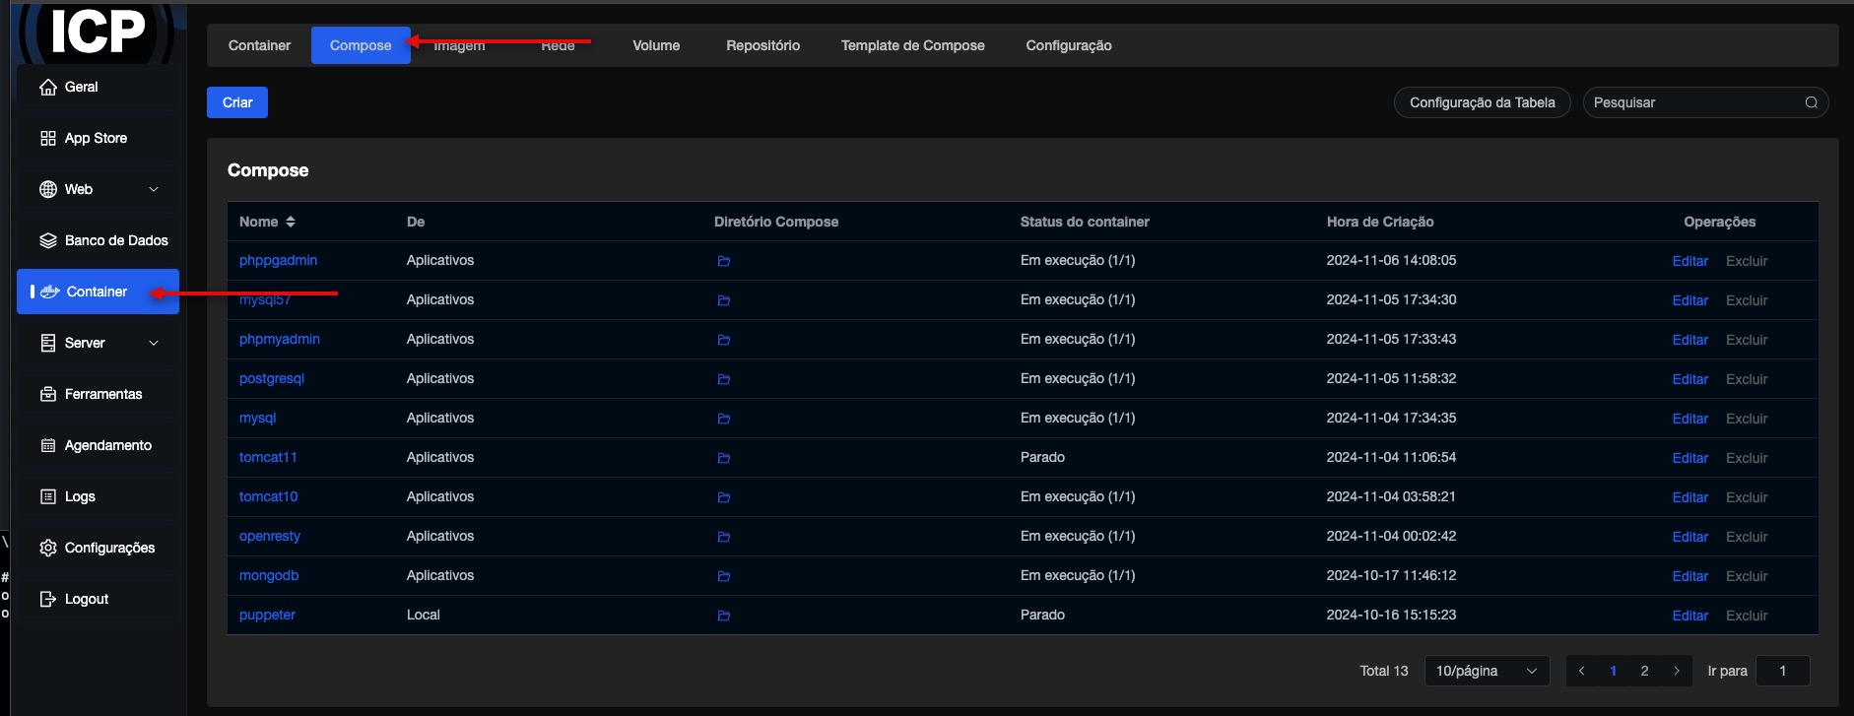Image resolution: width=1854 pixels, height=716 pixels.
Task: Click the Logs list icon
Action: (x=47, y=496)
